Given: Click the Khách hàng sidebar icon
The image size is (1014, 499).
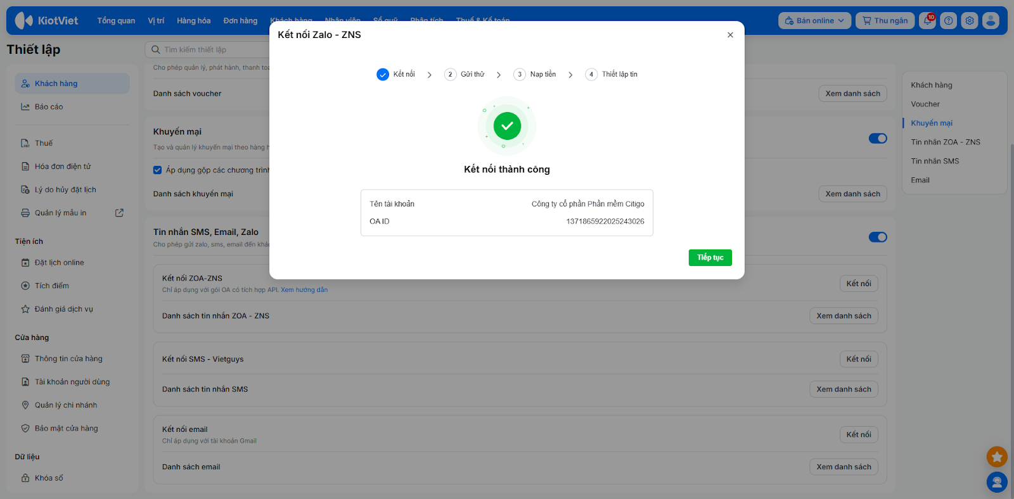Looking at the screenshot, I should tap(25, 84).
